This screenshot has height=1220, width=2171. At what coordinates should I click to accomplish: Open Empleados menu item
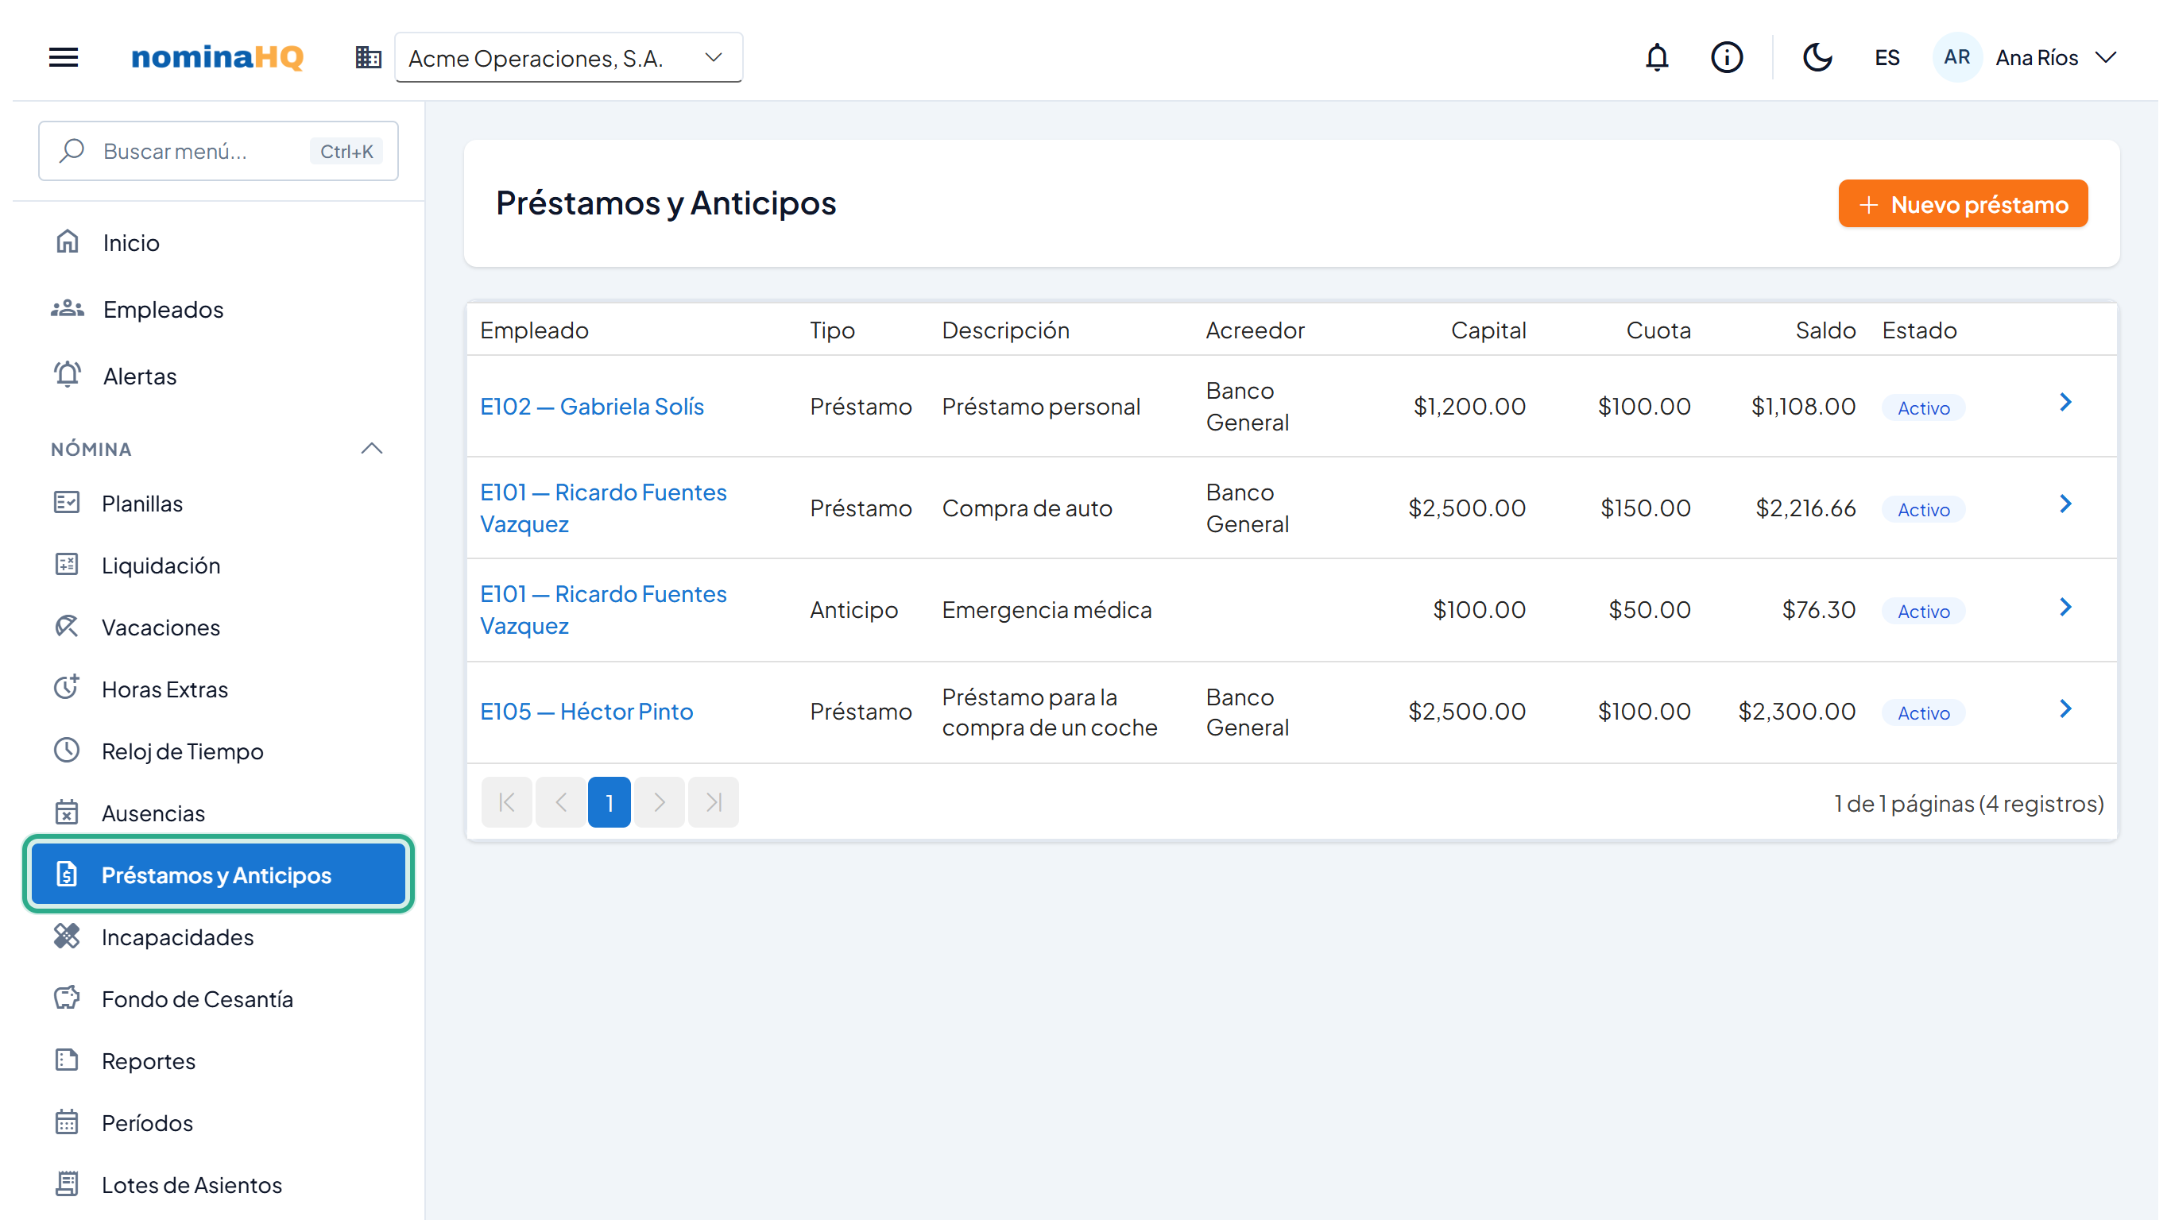[x=219, y=309]
